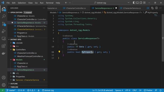Change indentation via Spaces: 4
This screenshot has height=92, width=164.
[119, 90]
